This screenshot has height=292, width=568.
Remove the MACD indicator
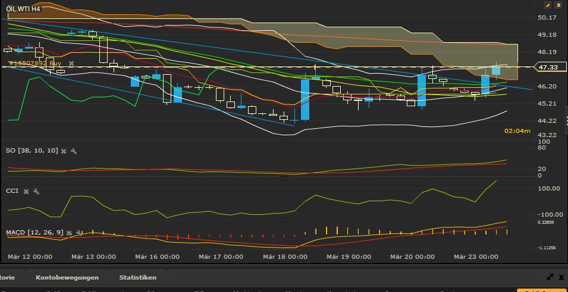(x=69, y=233)
